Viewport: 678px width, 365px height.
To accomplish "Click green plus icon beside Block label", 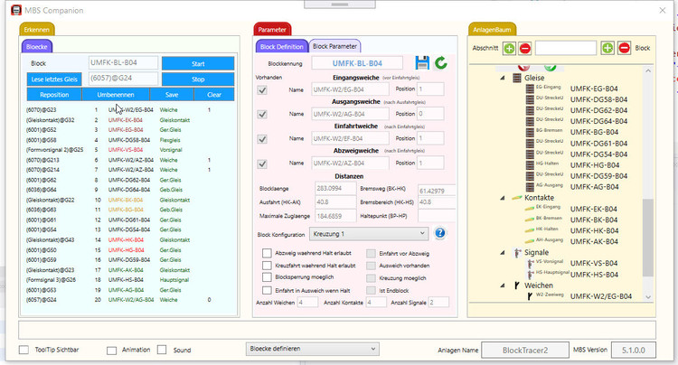I will (x=606, y=47).
